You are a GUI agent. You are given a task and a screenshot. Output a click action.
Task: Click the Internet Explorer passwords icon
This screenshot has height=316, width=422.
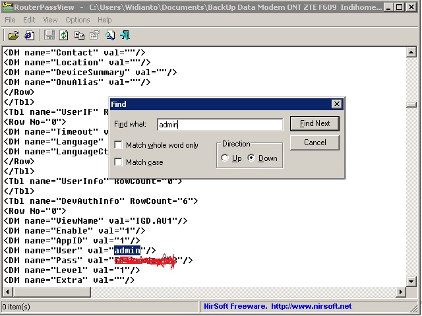click(x=29, y=35)
